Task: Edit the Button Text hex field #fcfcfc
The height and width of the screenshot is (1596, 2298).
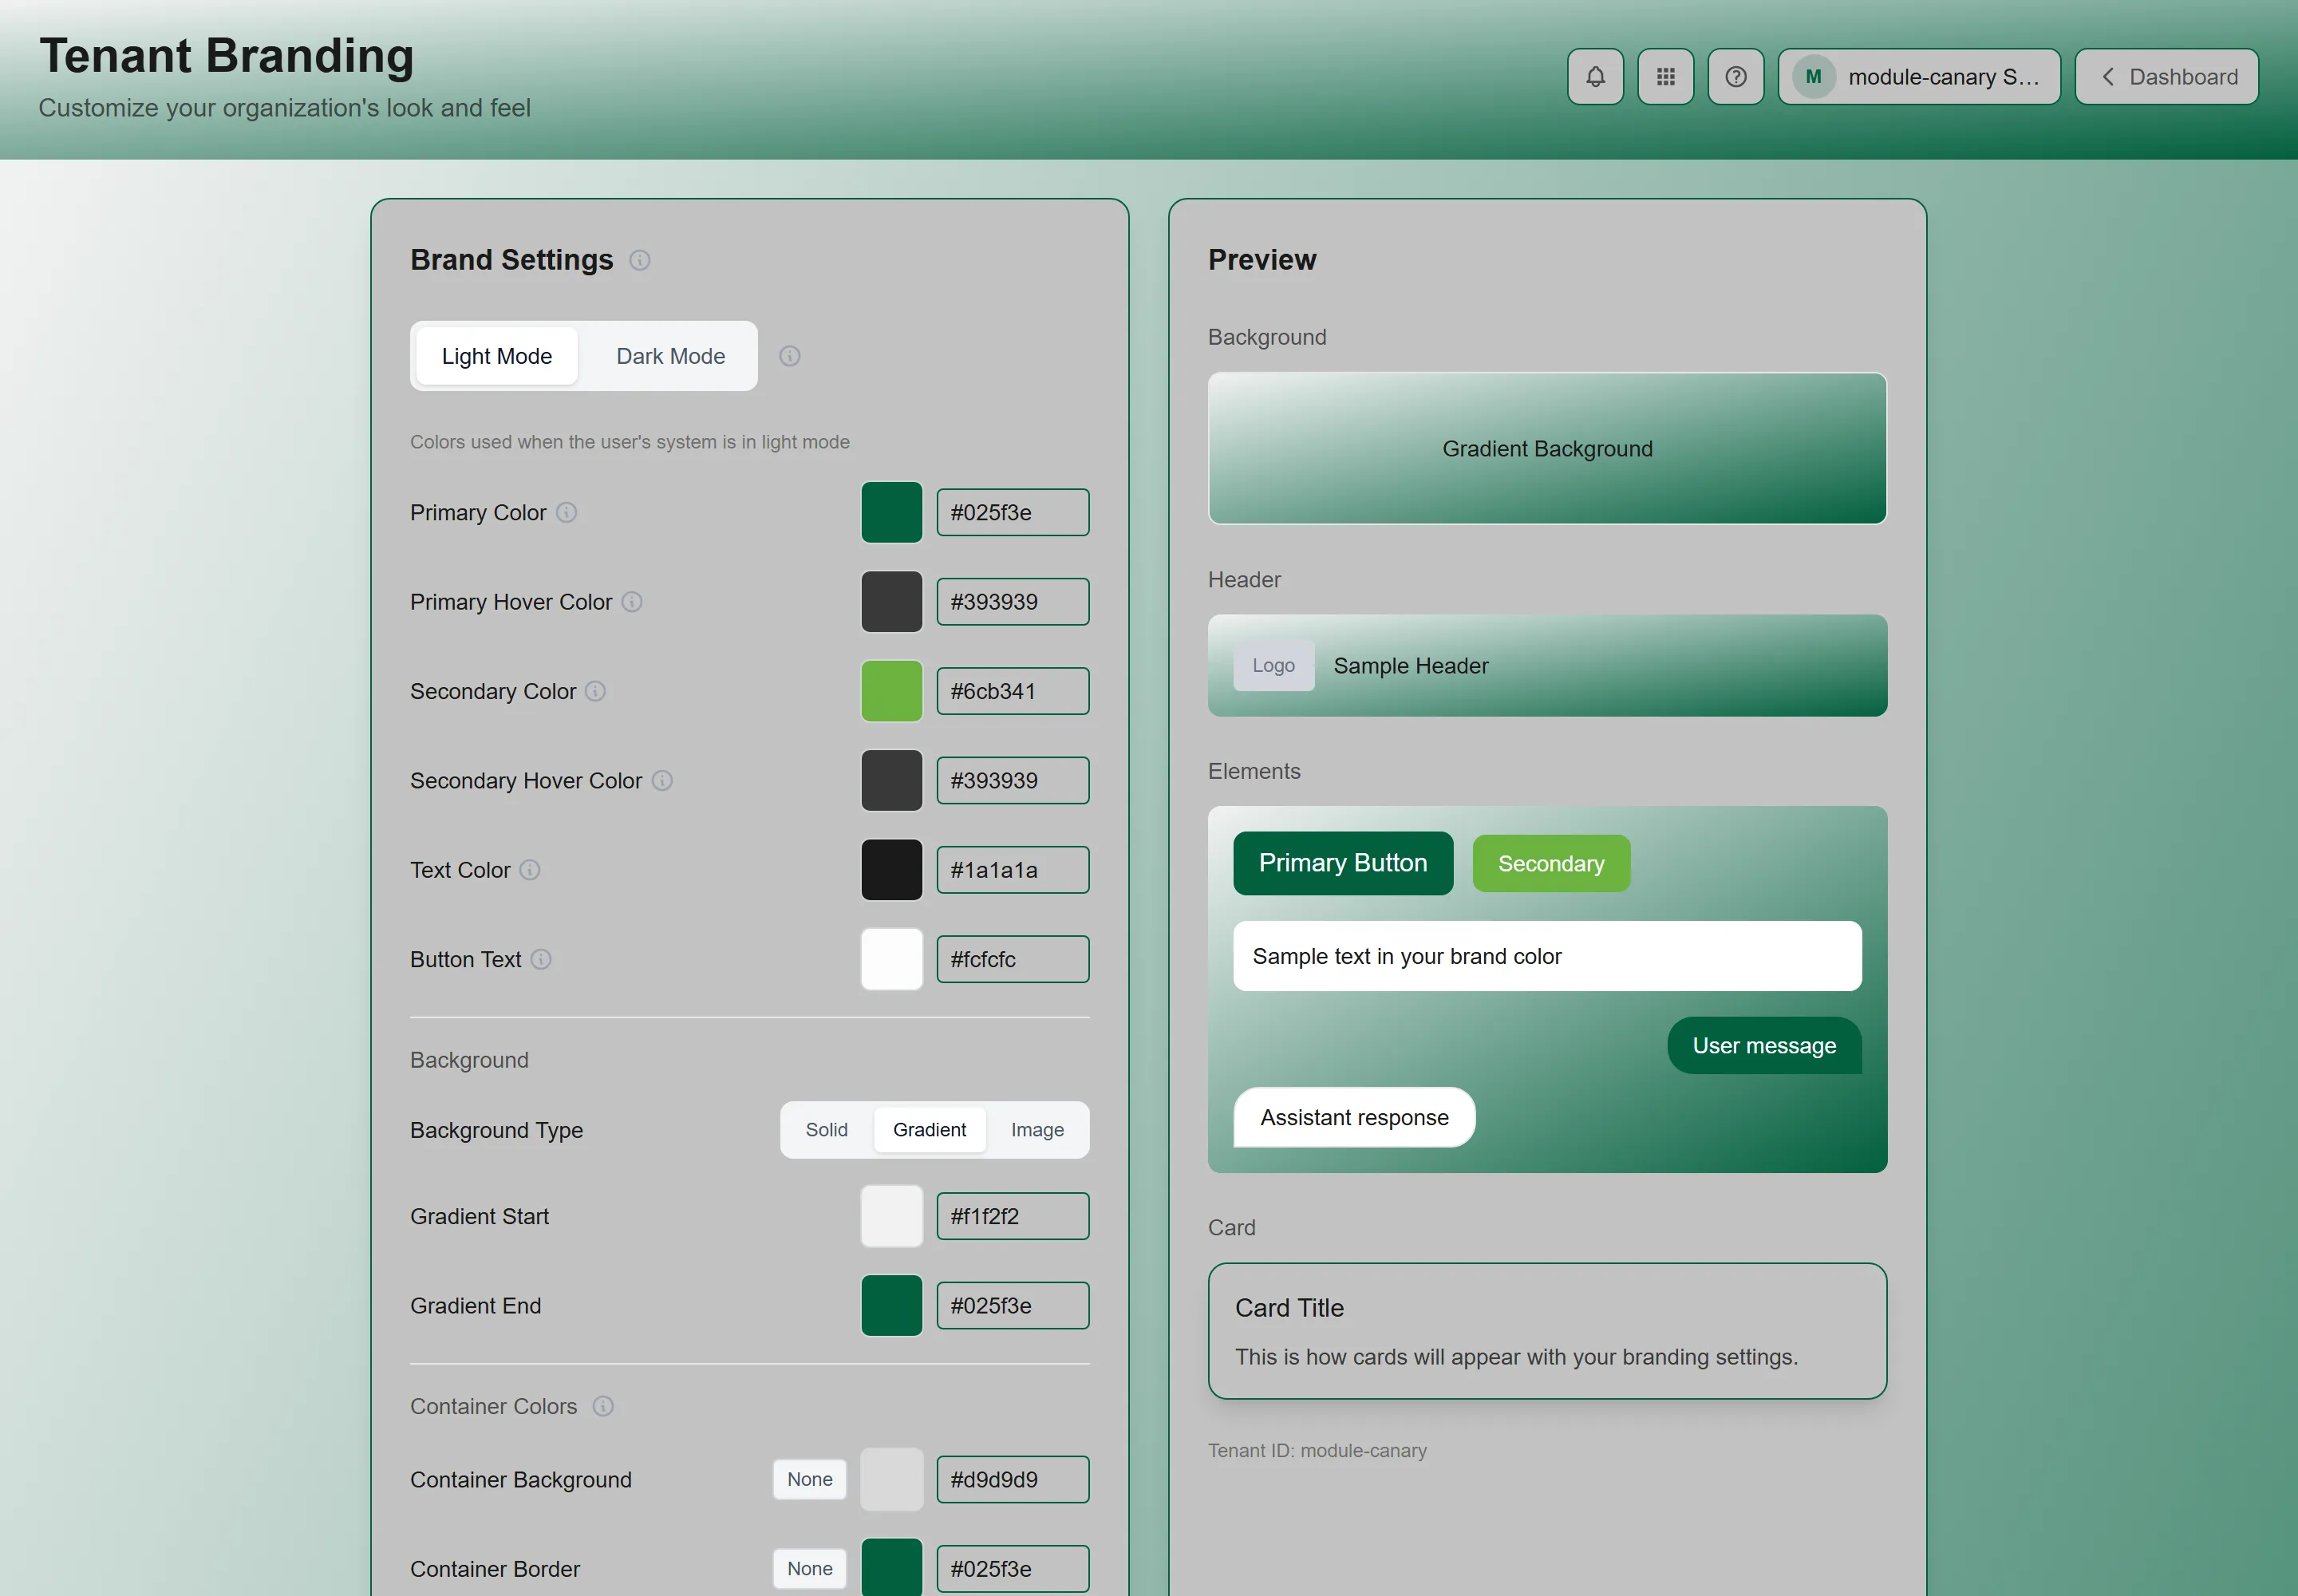Action: [x=1013, y=959]
